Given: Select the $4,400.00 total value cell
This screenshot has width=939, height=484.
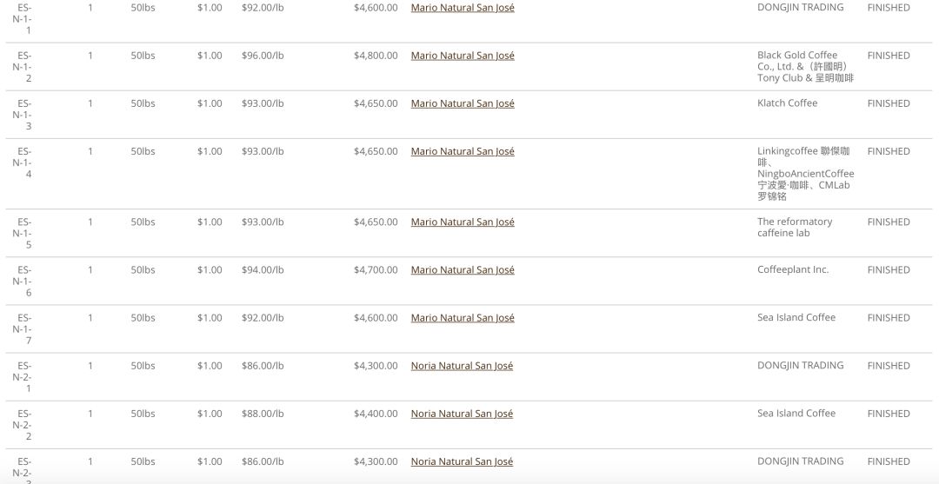Looking at the screenshot, I should point(376,414).
